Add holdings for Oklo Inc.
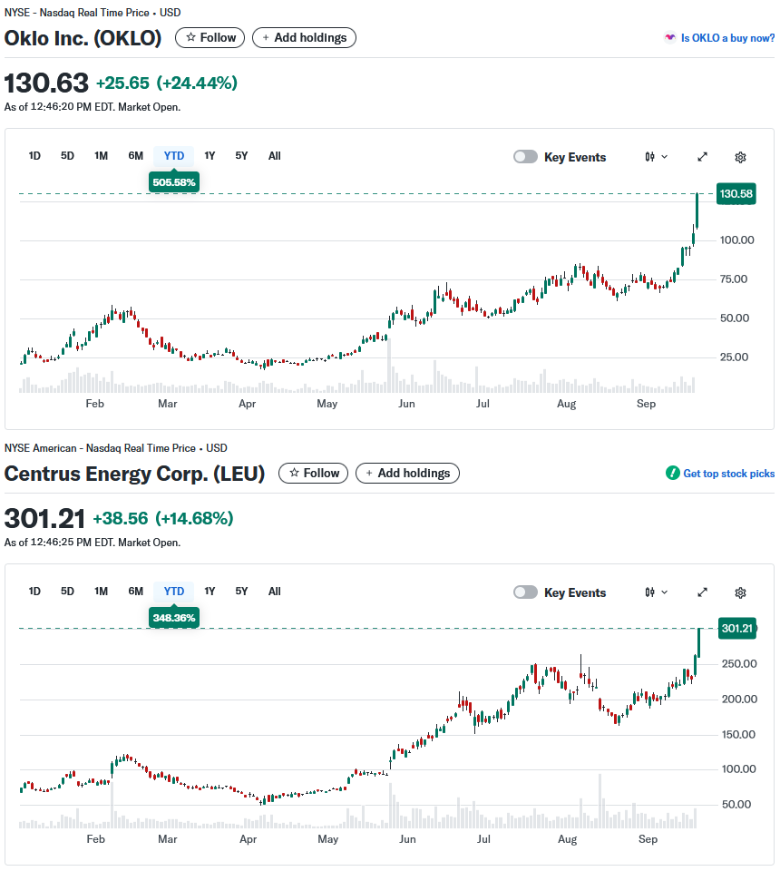The height and width of the screenshot is (871, 780). (305, 37)
